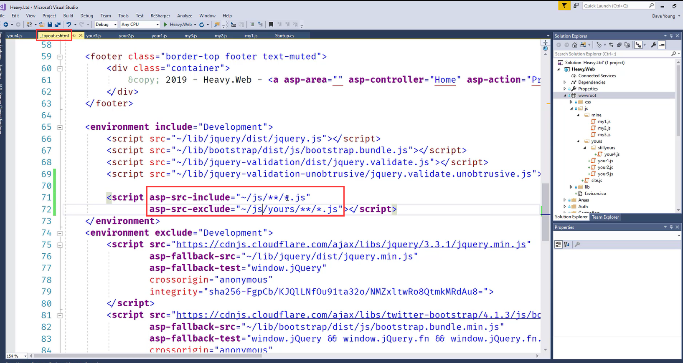Click the Collapse All icon in Solution Explorer
This screenshot has width=683, height=363.
click(x=620, y=45)
